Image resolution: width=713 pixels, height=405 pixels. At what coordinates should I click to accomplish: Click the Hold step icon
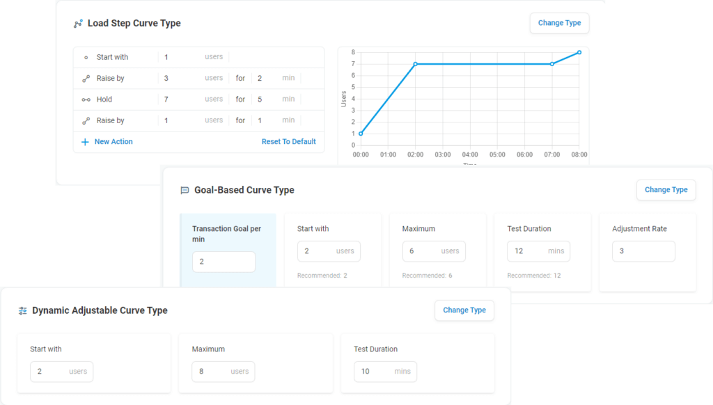[88, 99]
